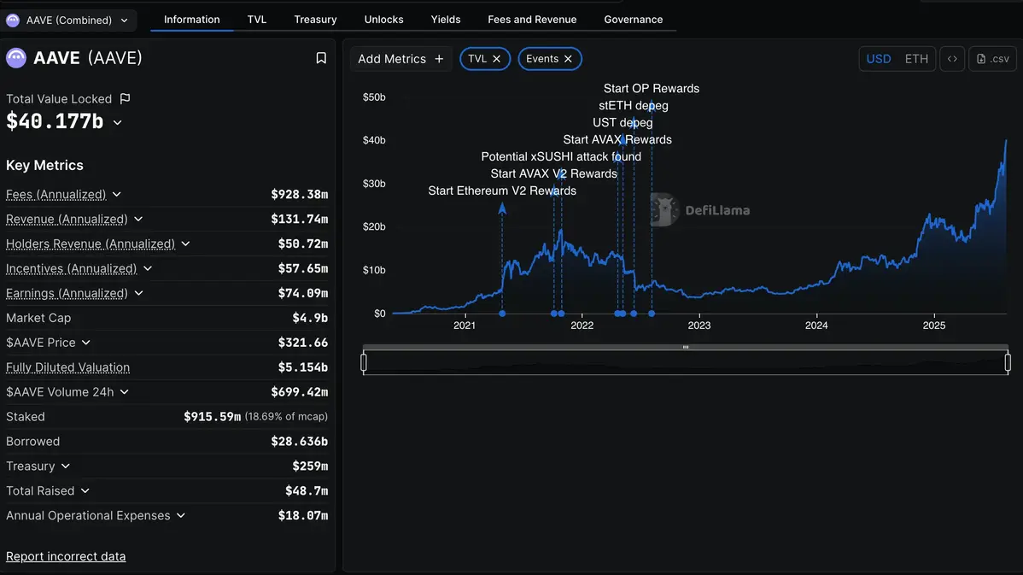Open the embed code icon button

(x=952, y=59)
